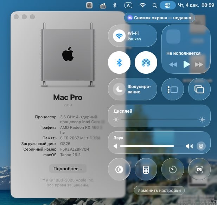217x205 pixels.
Task: Open Снимок экрана — недавно notification
Action: click(x=159, y=18)
